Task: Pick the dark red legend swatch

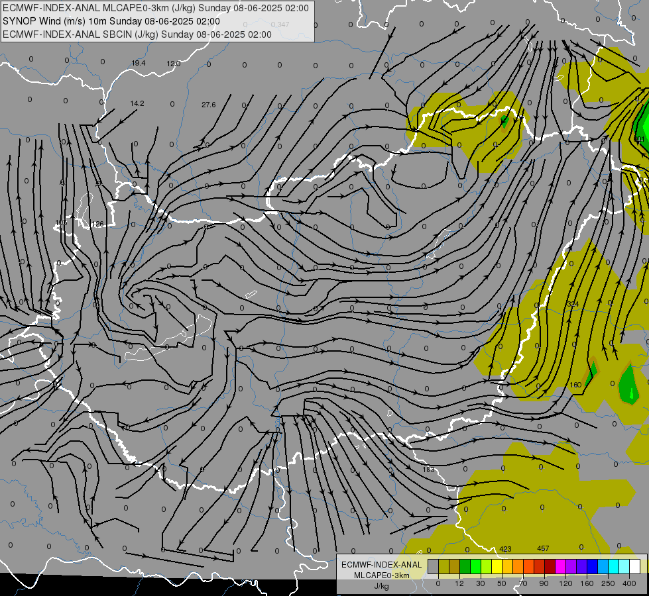Action: coord(550,566)
